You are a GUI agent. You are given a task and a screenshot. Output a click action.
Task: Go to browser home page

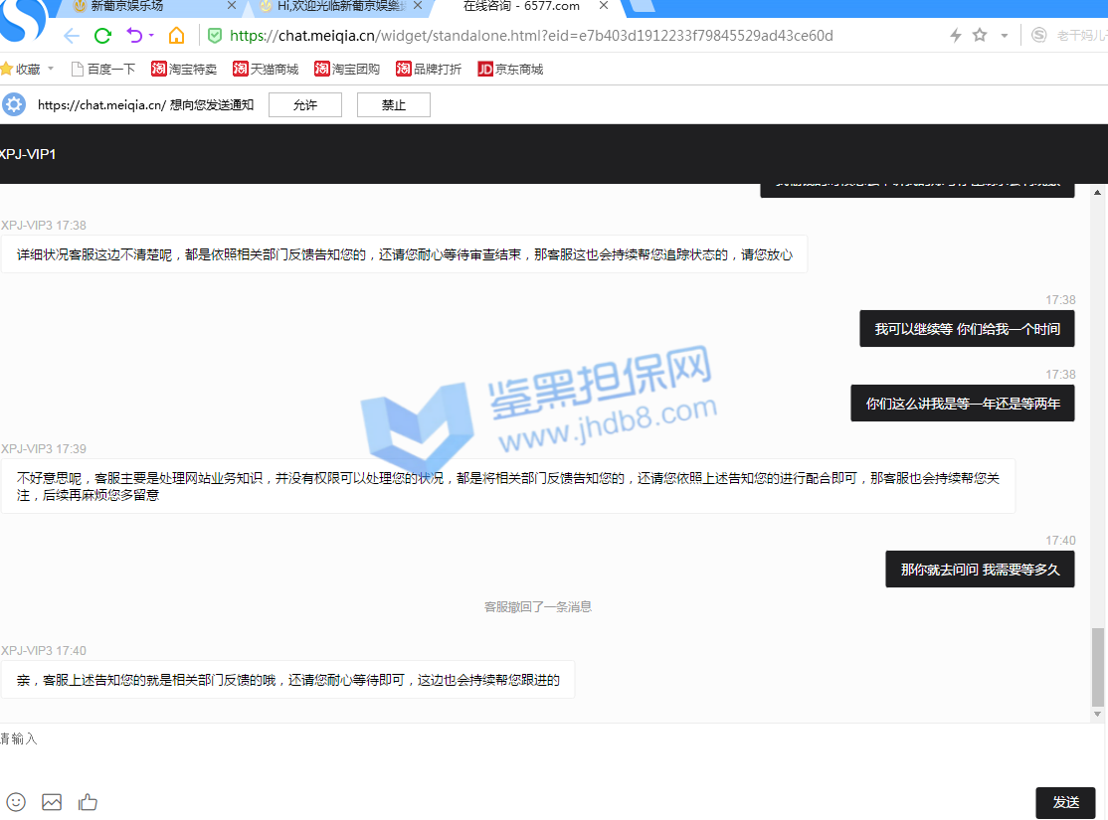pos(176,36)
